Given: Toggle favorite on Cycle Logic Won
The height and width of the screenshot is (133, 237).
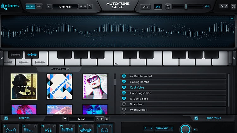Looking at the screenshot, I should point(124,93).
